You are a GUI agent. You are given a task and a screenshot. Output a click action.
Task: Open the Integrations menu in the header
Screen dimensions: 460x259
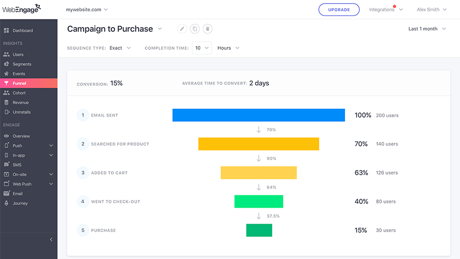pyautogui.click(x=386, y=10)
